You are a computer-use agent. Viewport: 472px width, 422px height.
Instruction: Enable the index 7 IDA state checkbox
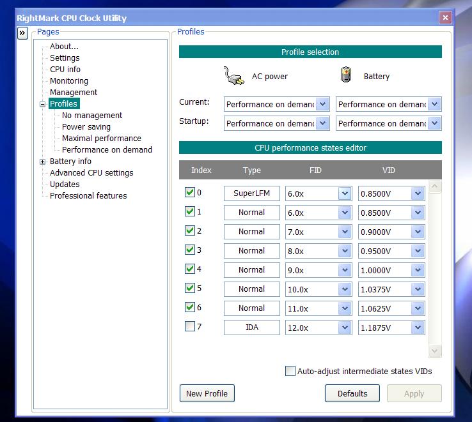pyautogui.click(x=190, y=326)
